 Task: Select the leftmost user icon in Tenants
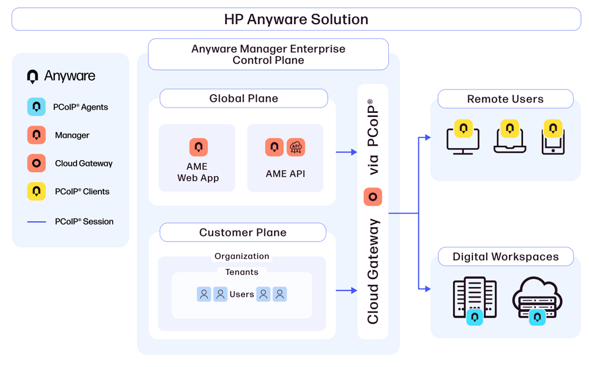point(204,294)
